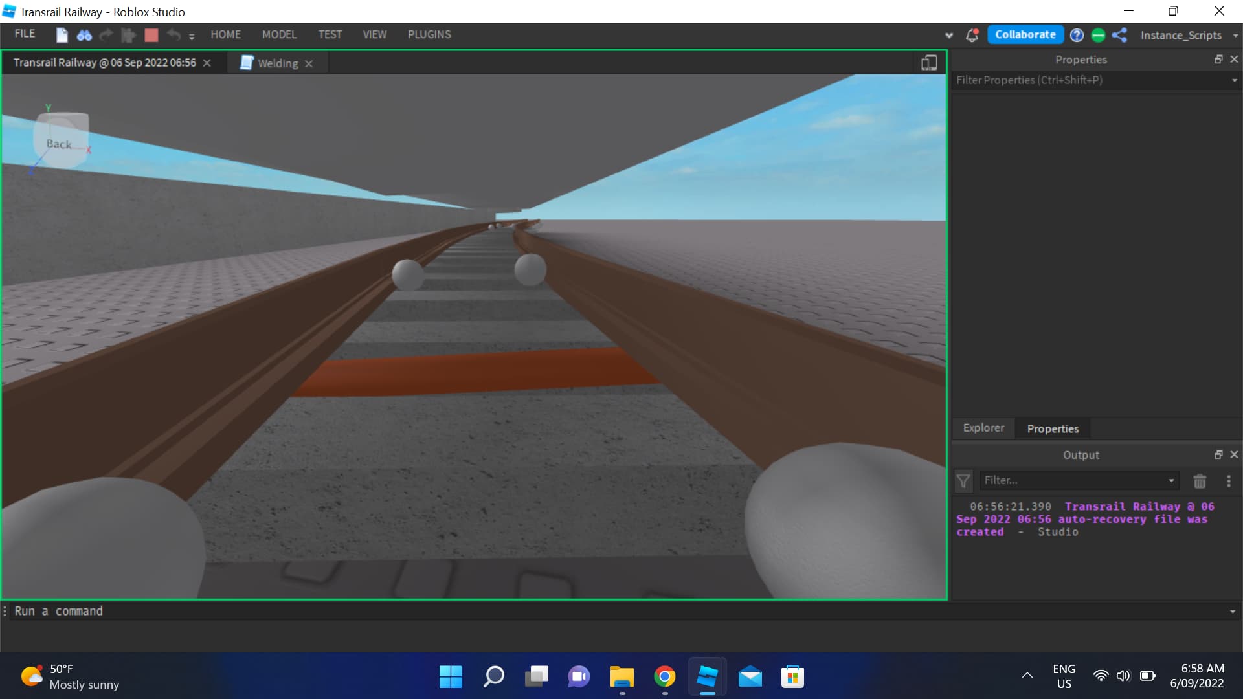The width and height of the screenshot is (1243, 699).
Task: Open Studio help via the question mark icon
Action: [x=1077, y=34]
